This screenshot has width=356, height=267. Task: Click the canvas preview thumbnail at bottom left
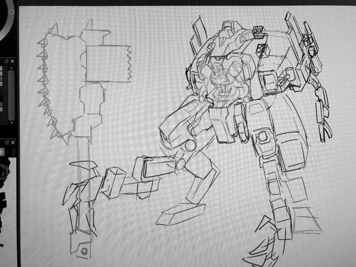(8, 212)
